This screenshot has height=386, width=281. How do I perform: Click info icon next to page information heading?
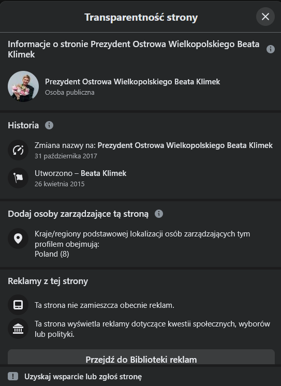(x=271, y=49)
